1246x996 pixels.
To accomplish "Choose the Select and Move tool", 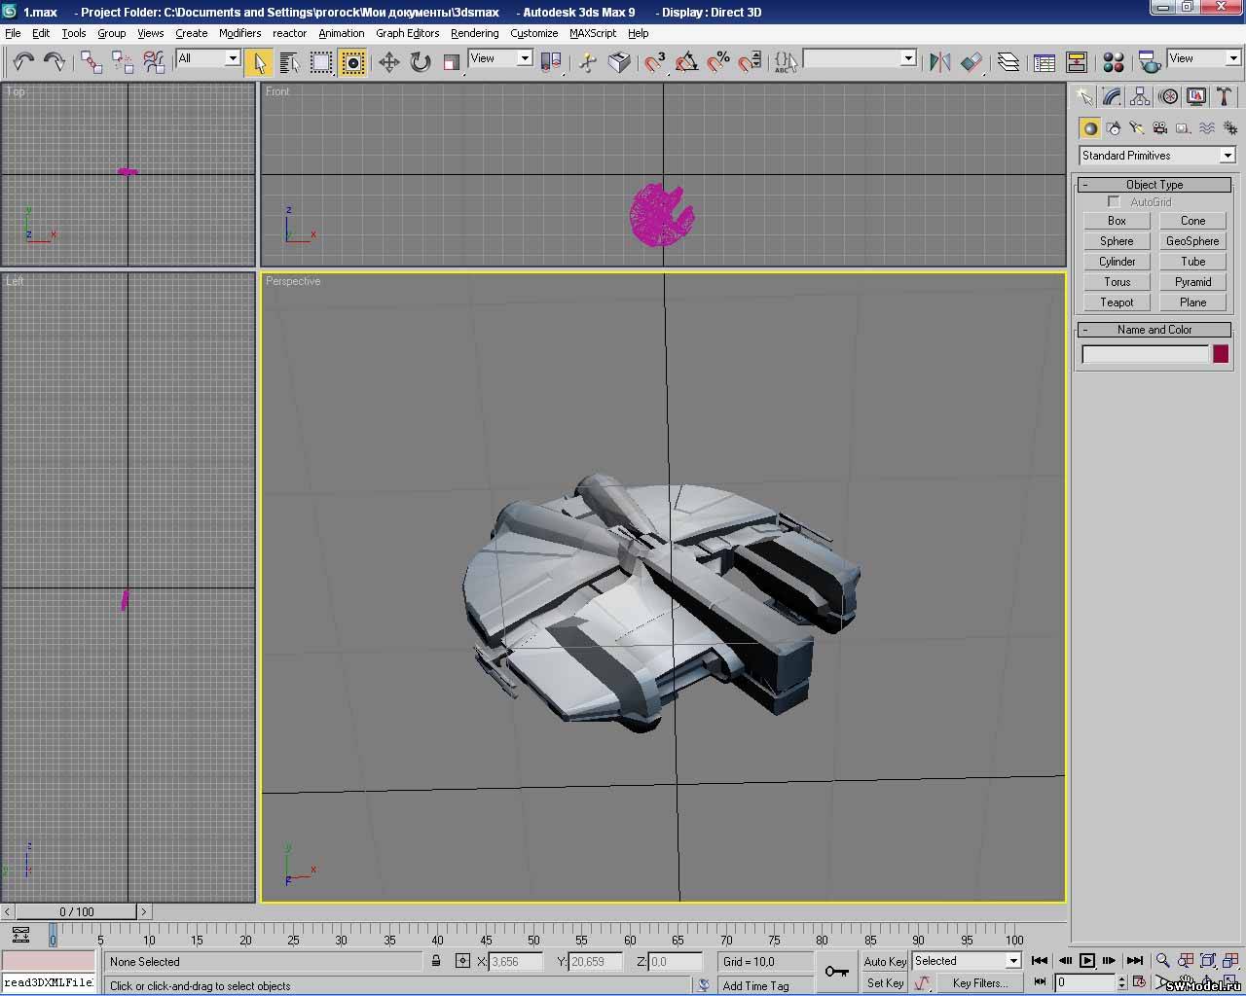I will point(388,62).
